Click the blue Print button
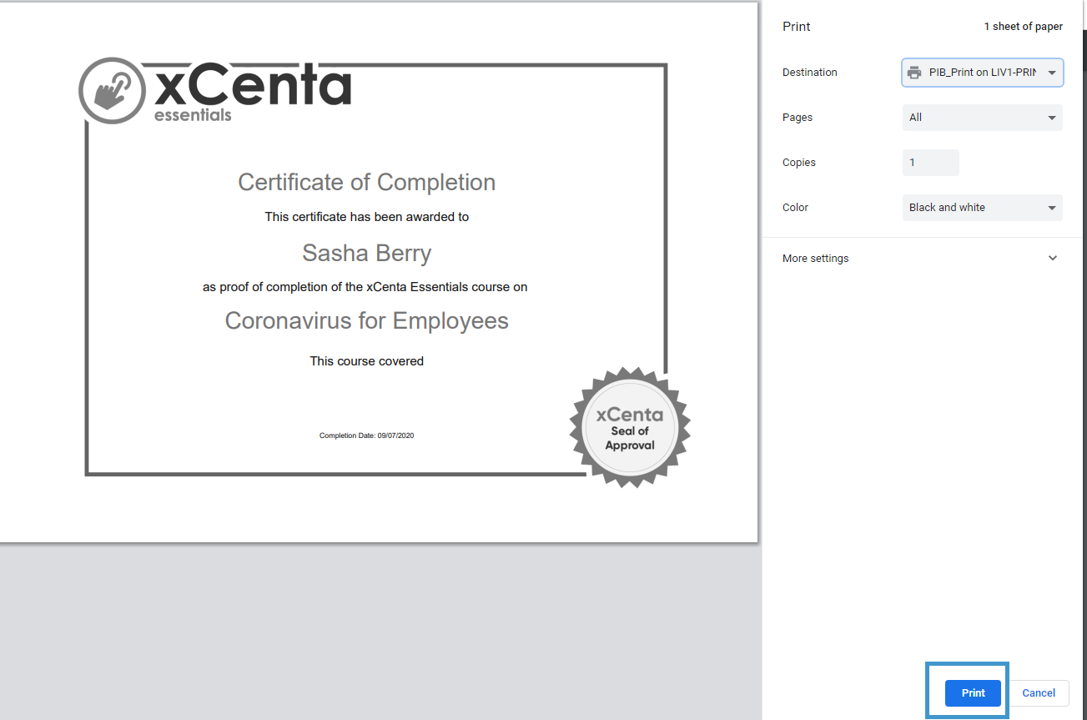 (973, 692)
